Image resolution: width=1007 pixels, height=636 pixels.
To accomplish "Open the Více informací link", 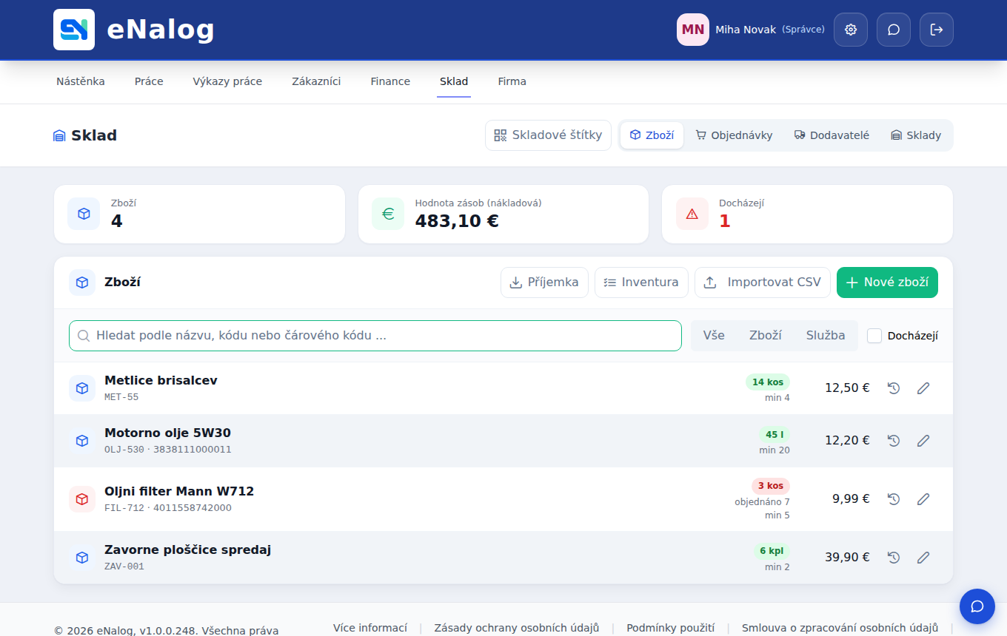I will click(x=370, y=628).
